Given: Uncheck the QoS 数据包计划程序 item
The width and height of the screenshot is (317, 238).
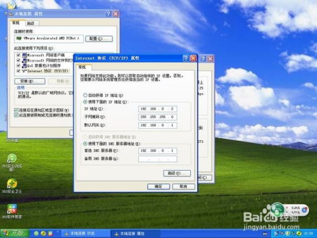Looking at the screenshot, I should (18, 65).
